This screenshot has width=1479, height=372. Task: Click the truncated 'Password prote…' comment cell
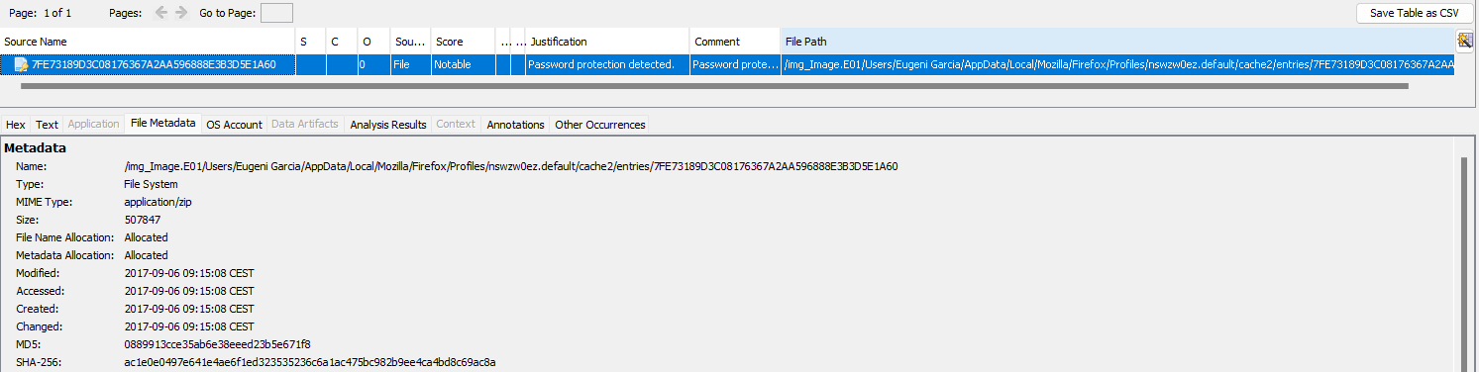(735, 64)
